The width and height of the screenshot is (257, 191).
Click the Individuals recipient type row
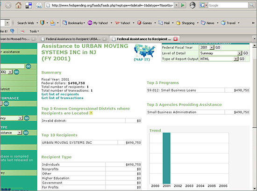91,165
